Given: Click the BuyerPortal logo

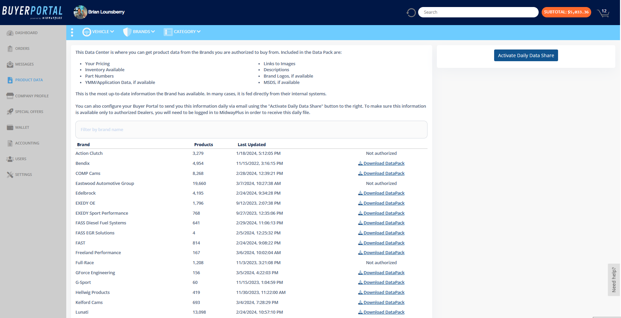Looking at the screenshot, I should coord(32,12).
